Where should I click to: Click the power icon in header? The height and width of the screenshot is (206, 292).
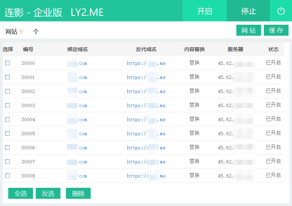(281, 11)
